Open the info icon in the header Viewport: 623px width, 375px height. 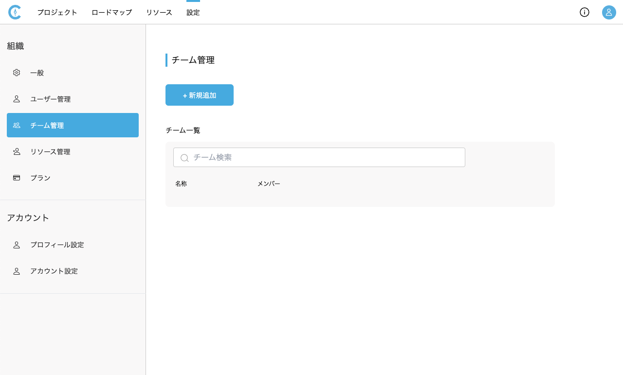click(x=584, y=12)
